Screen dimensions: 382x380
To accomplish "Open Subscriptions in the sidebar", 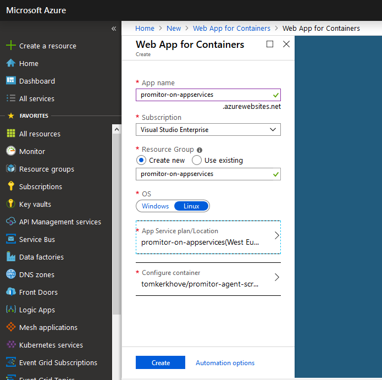I will pos(41,187).
